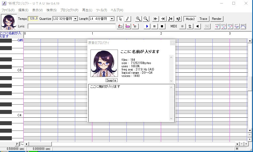Toggle the tilde pitch display button
Image resolution: width=253 pixels, height=152 pixels.
[x=22, y=144]
